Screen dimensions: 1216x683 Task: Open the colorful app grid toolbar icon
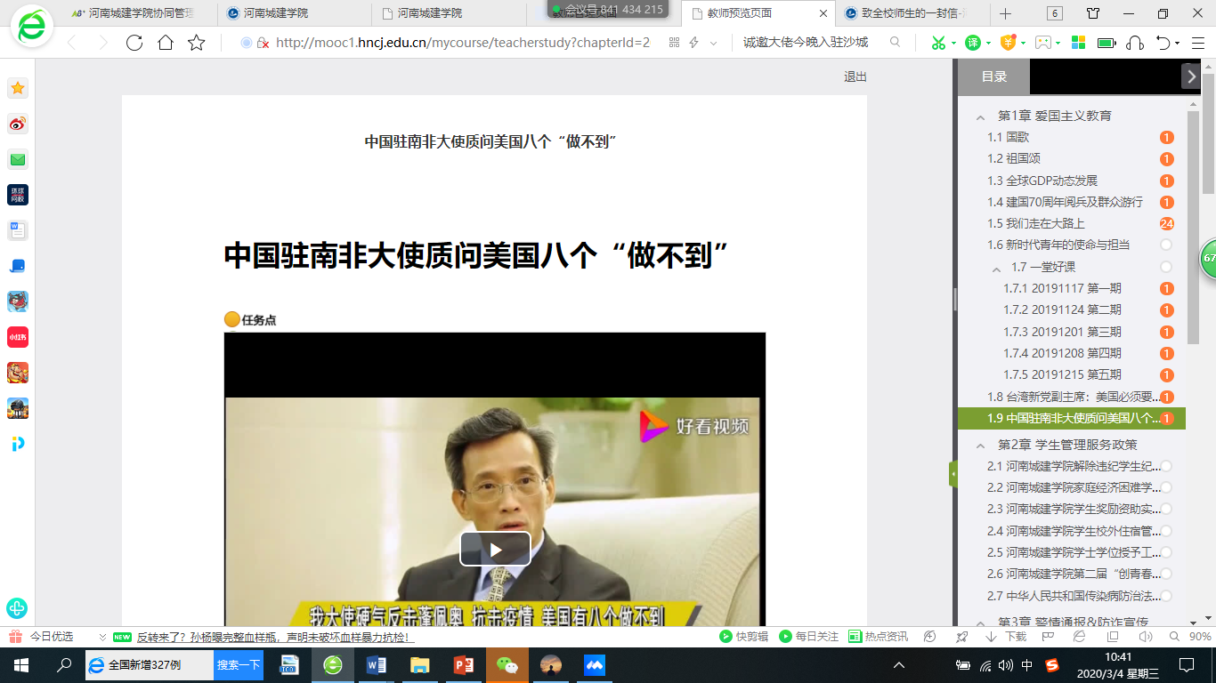(1078, 43)
